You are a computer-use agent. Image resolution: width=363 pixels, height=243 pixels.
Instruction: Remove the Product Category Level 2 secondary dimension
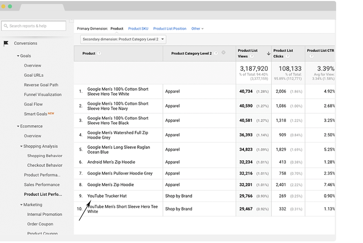pyautogui.click(x=223, y=52)
